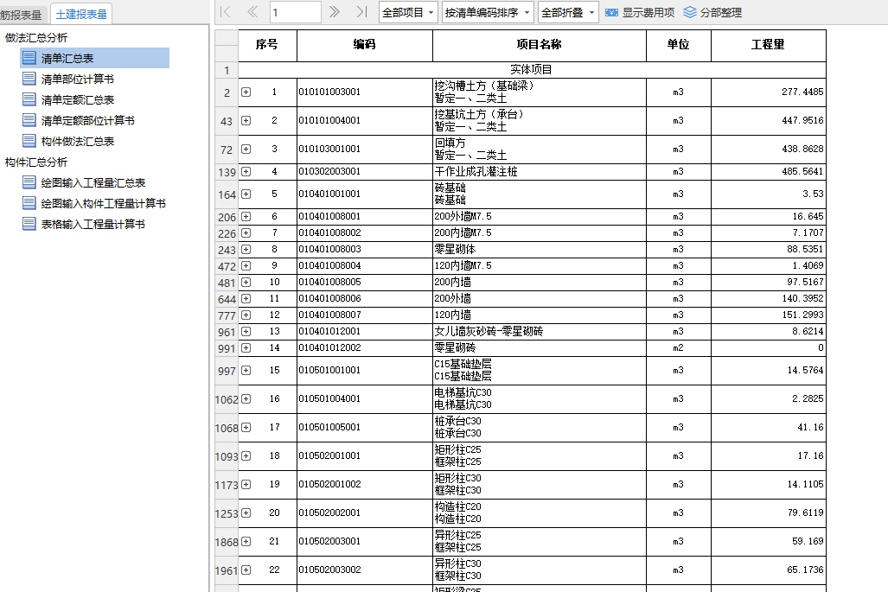
Task: Expand row 010401012002 零星砌砖
Action: click(x=246, y=347)
